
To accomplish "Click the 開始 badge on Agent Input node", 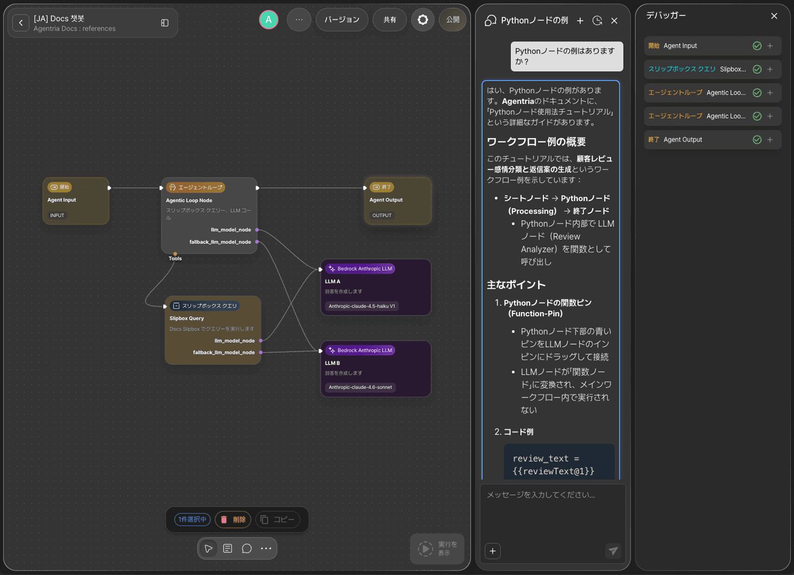I will click(x=60, y=187).
